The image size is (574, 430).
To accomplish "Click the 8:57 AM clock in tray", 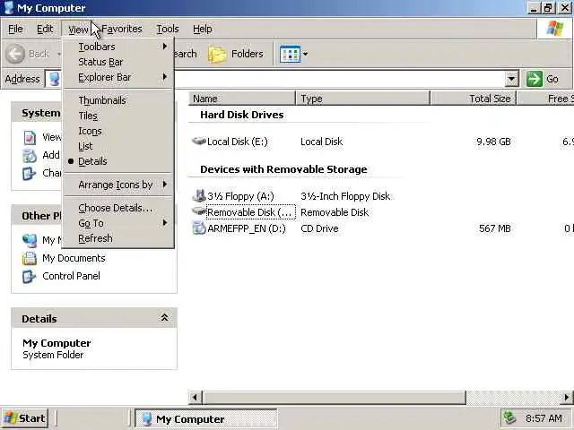I will pos(544,418).
